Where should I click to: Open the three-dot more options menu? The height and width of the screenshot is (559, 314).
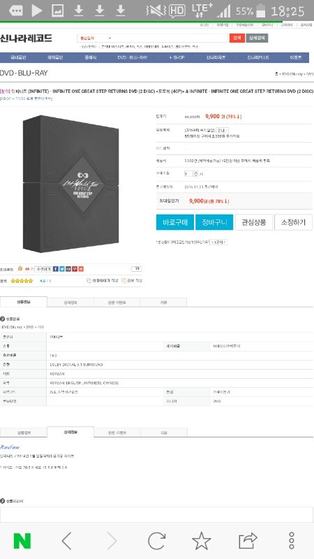[x=292, y=541]
